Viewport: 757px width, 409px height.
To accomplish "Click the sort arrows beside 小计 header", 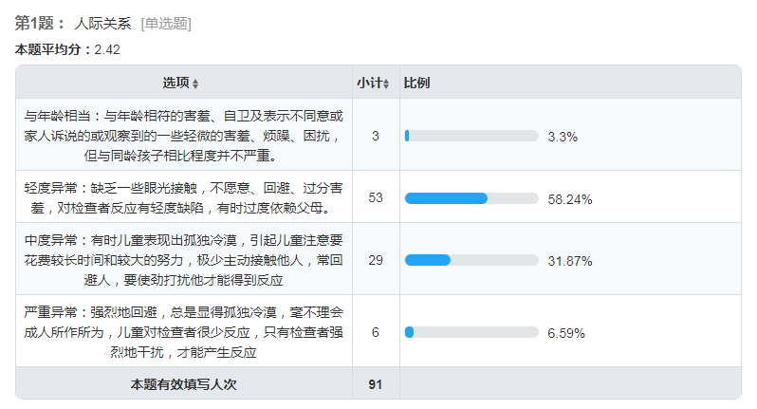I will tap(387, 83).
